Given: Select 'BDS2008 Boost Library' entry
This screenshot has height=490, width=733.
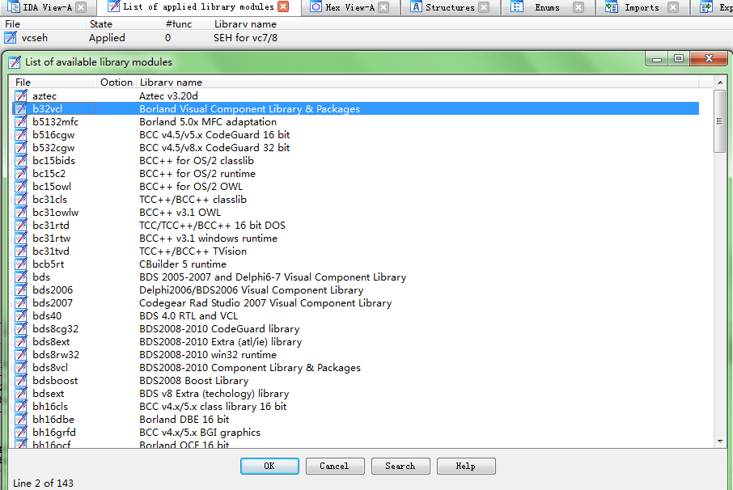Looking at the screenshot, I should click(x=194, y=381).
